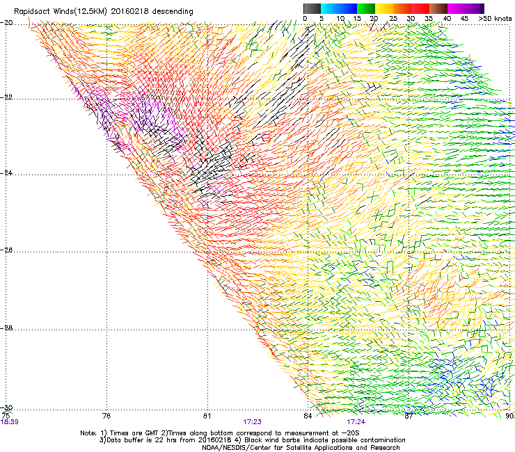Click the 'Data buffer is 22 hrs' note

coord(252,440)
